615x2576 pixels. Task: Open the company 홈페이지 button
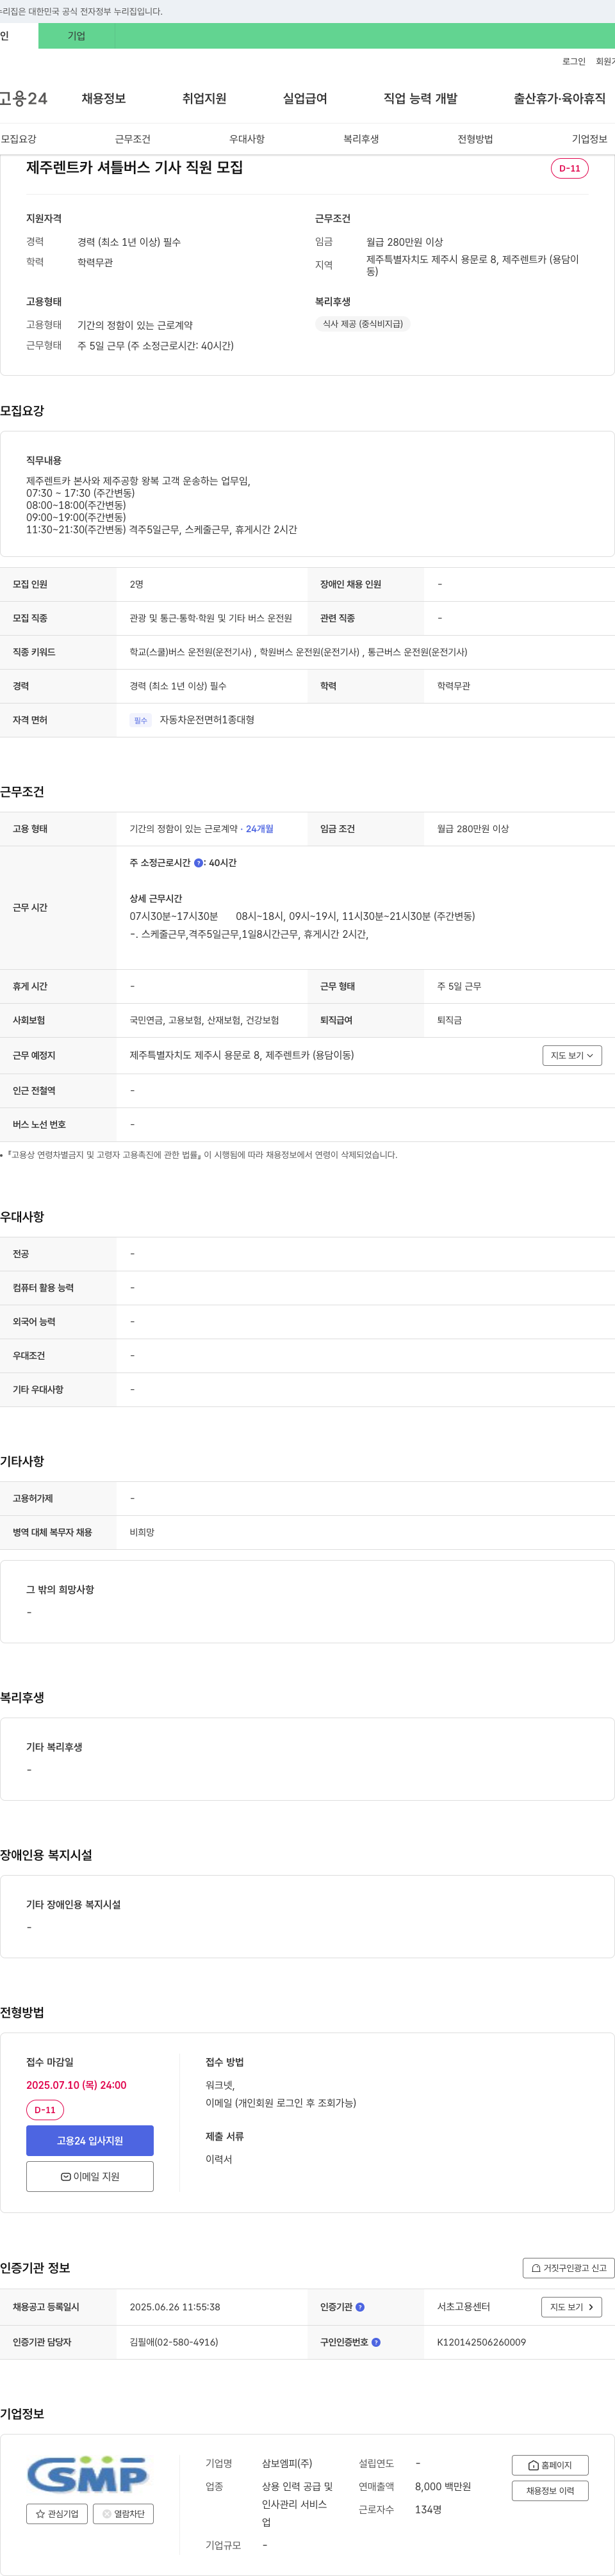pos(550,2464)
